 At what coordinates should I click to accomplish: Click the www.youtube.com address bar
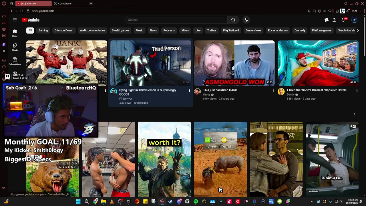[x=43, y=11]
